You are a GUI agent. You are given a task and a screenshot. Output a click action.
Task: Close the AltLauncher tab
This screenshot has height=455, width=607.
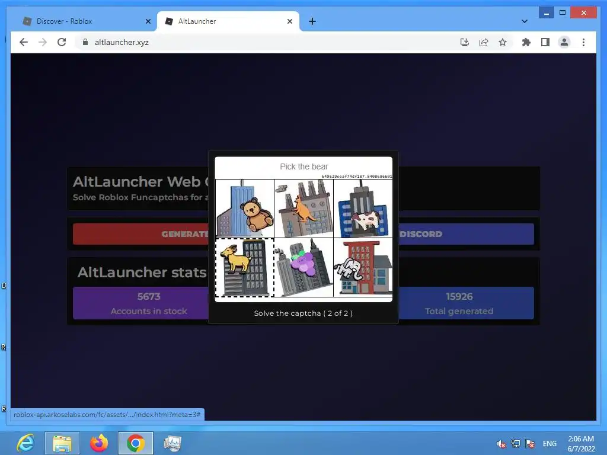tap(289, 21)
